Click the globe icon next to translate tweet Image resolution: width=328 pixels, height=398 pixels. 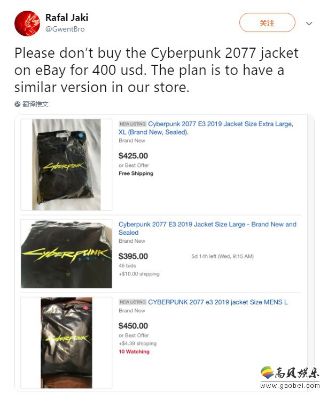tap(18, 104)
